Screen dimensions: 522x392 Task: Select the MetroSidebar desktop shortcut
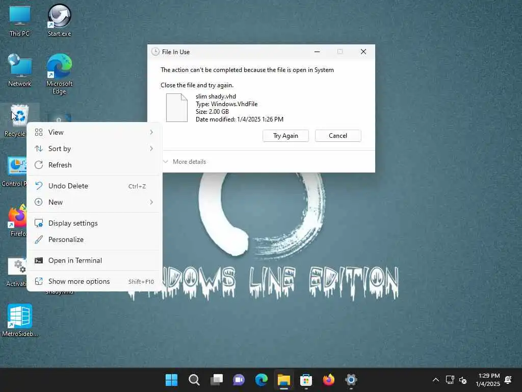tap(20, 321)
